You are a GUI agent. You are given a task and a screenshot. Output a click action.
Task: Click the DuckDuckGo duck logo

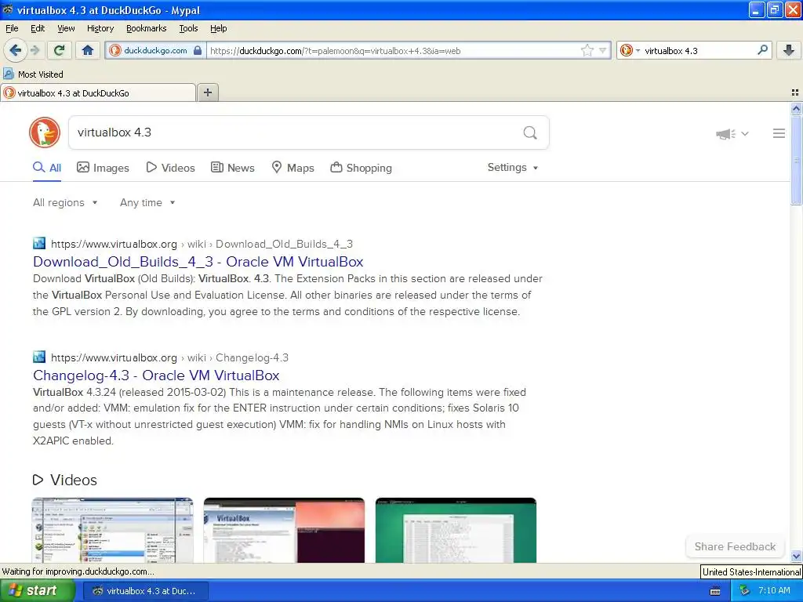(x=45, y=132)
